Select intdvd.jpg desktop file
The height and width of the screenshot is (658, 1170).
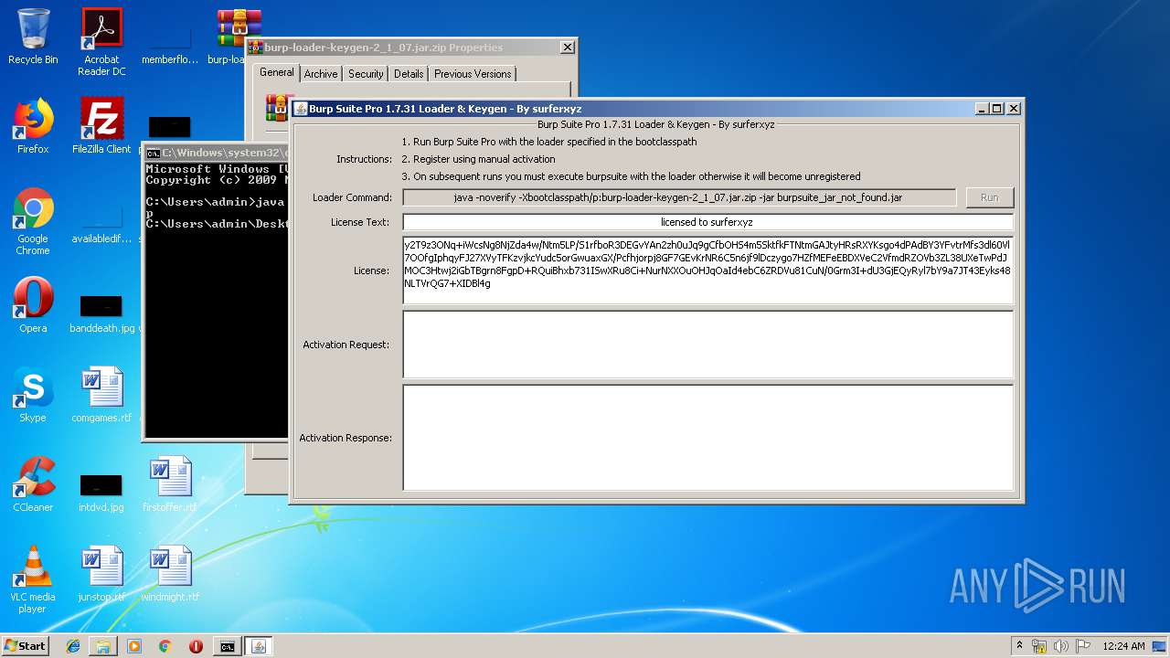101,492
